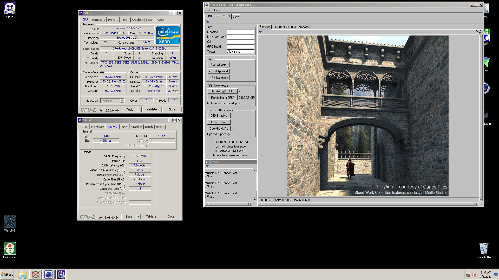The height and width of the screenshot is (280, 499).
Task: Open the CPUz desktop shortcut
Action: coord(10,10)
